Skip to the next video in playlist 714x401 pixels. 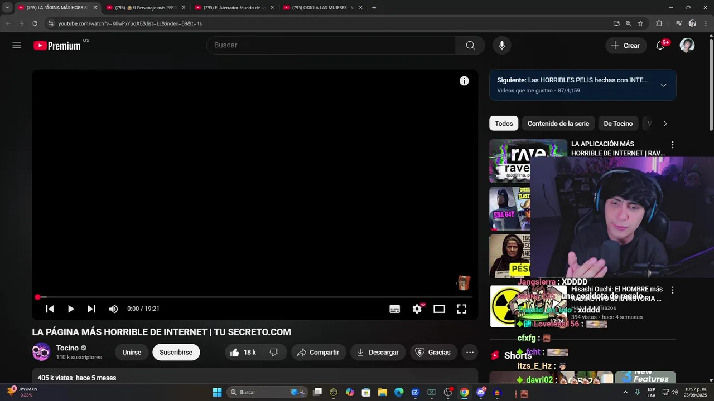91,309
